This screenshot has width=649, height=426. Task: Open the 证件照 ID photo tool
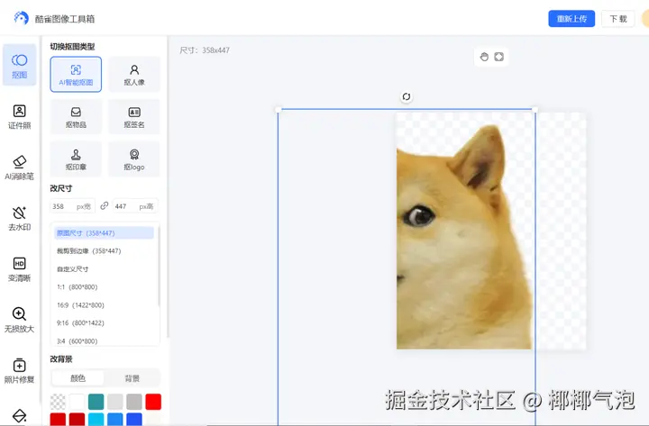click(x=20, y=117)
